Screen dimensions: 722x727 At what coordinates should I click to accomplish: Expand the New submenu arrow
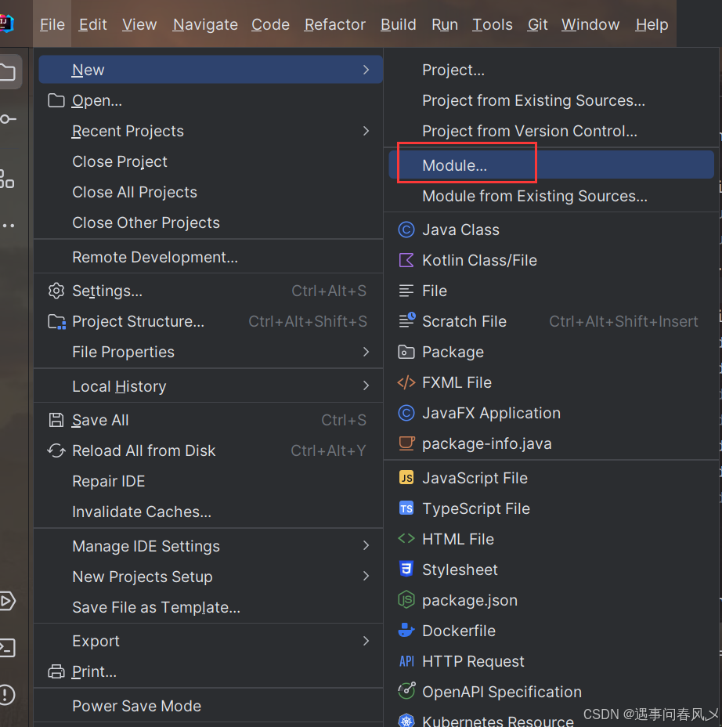(x=366, y=70)
